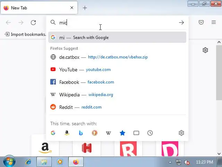Search open tabs with the tab icon
The image size is (222, 167).
tap(136, 133)
